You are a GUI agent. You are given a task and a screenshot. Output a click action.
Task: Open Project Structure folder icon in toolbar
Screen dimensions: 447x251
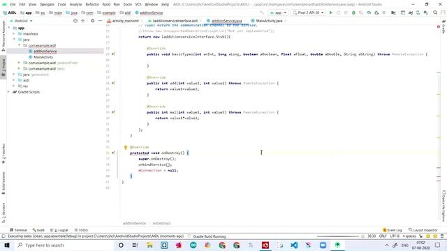pyautogui.click(x=393, y=13)
